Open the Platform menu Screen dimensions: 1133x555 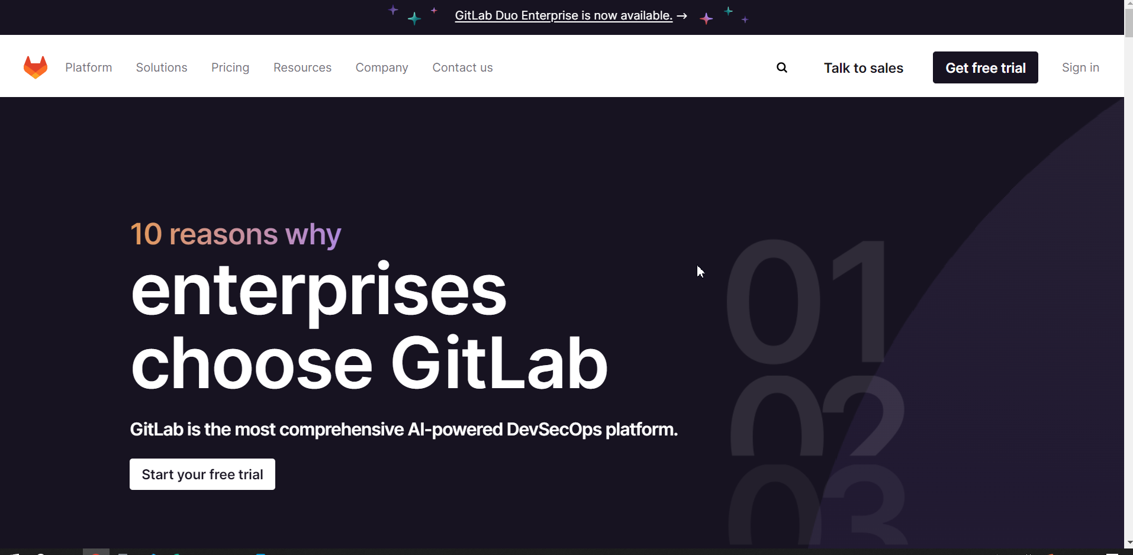[89, 67]
